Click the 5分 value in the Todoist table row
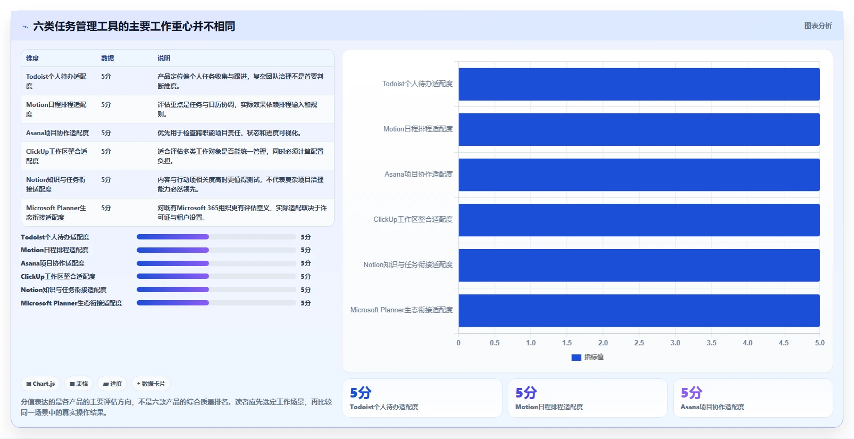The height and width of the screenshot is (439, 854). pyautogui.click(x=106, y=77)
